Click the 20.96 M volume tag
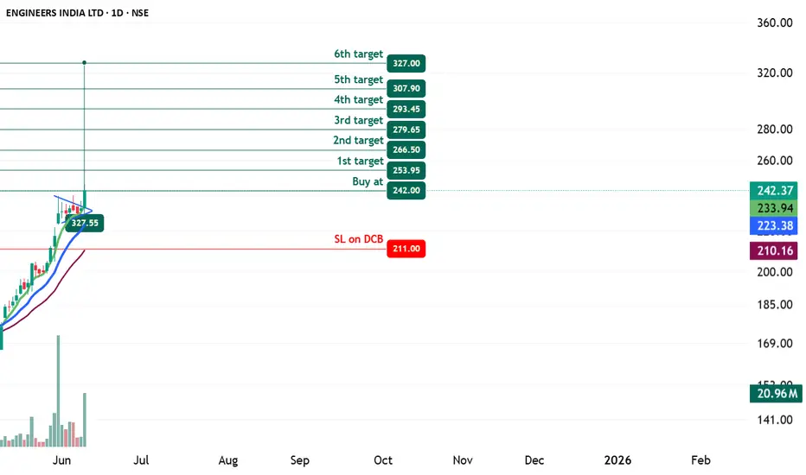The height and width of the screenshot is (475, 806). click(x=776, y=393)
